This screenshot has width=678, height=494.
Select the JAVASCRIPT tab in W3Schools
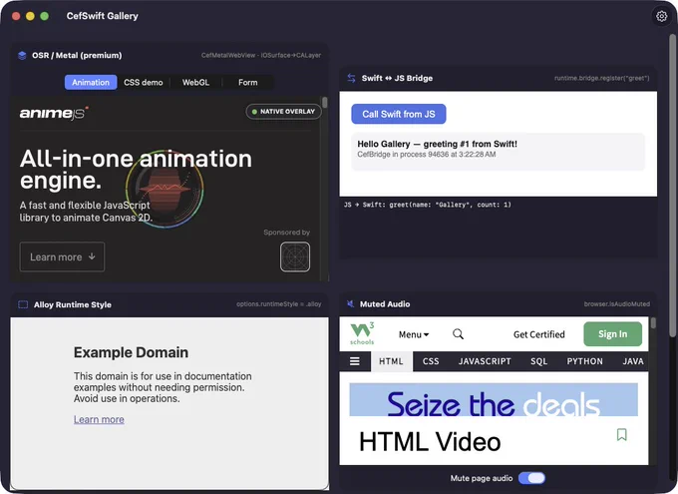(x=485, y=361)
